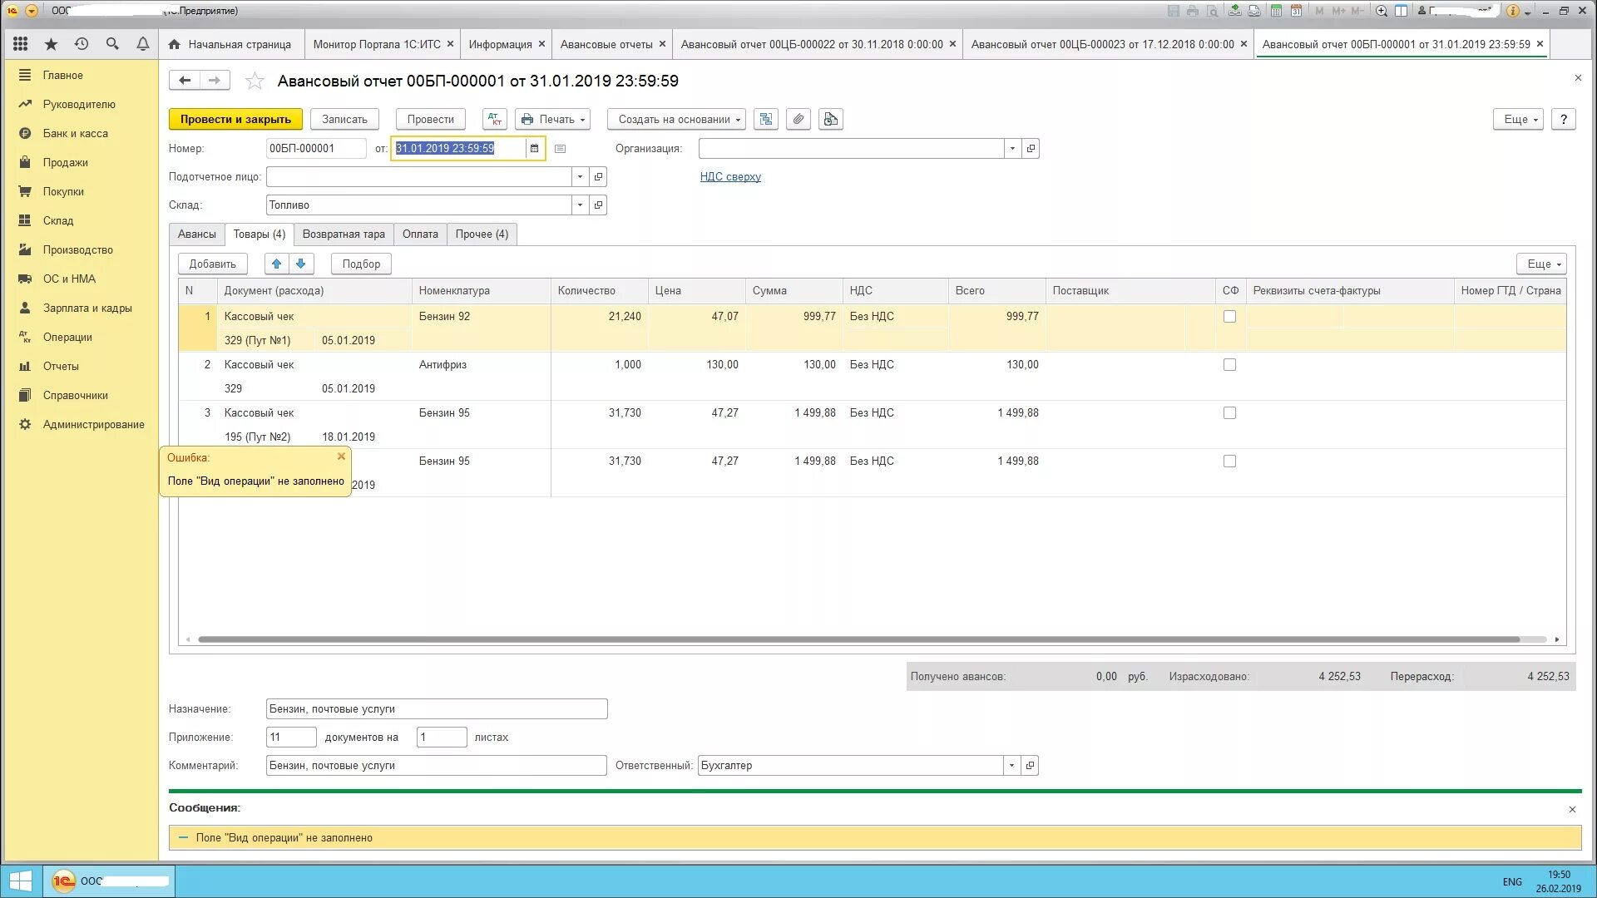Click the table's horizontal scrollbar
The width and height of the screenshot is (1597, 898).
(857, 639)
